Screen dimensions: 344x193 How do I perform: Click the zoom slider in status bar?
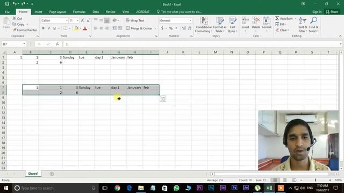pyautogui.click(x=316, y=180)
